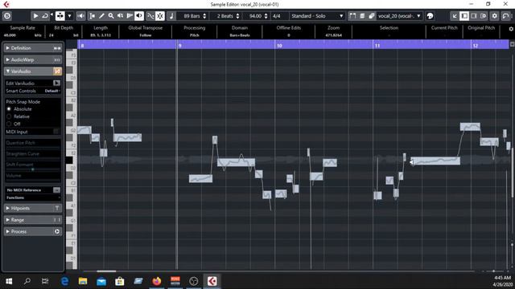Toggle audition loop button
Screen dimensions: 515x289
pyautogui.click(x=45, y=16)
